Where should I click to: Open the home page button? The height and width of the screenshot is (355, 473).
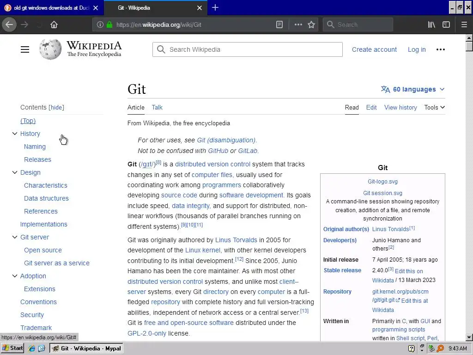(54, 25)
